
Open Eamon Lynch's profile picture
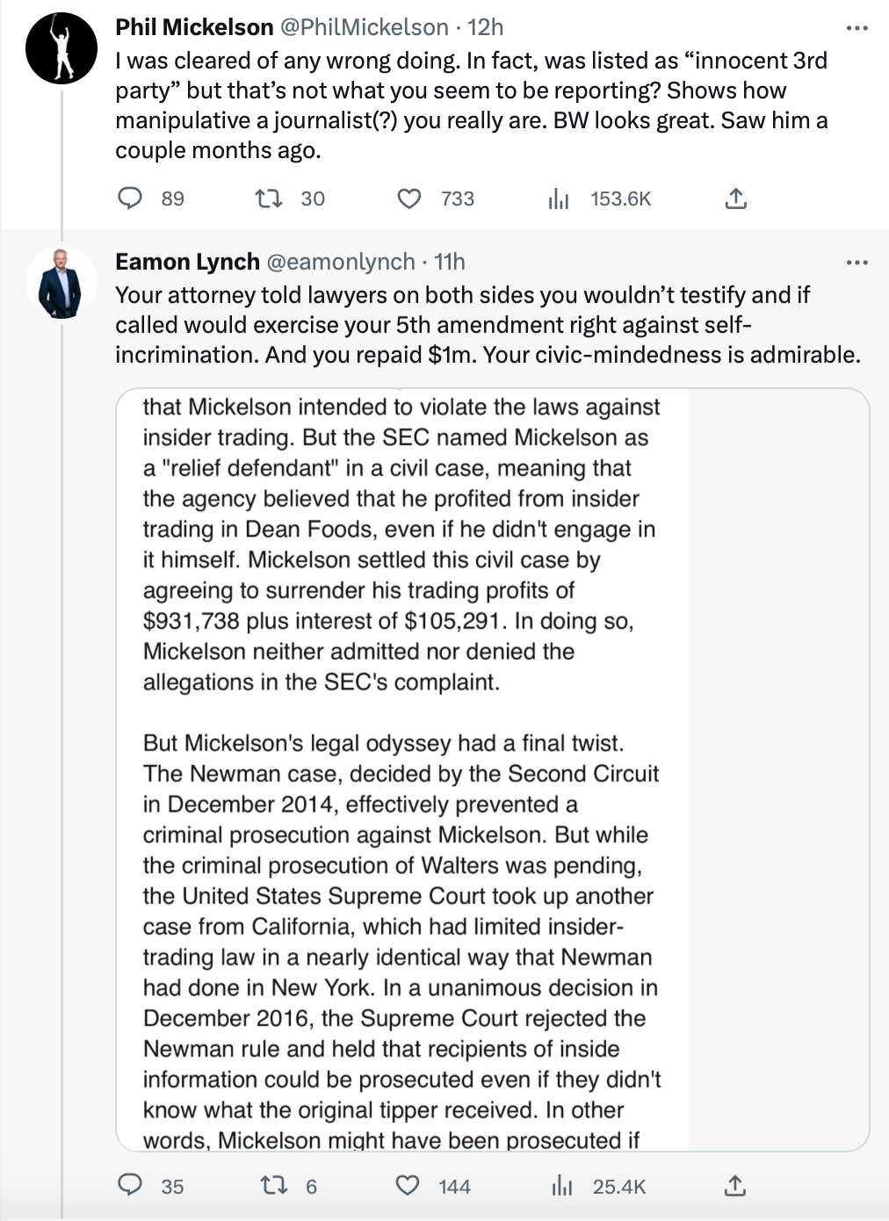61,283
